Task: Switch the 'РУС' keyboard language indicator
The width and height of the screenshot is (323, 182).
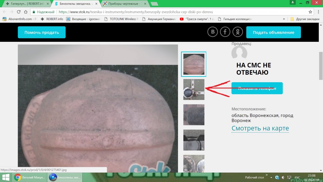Action: coord(297,177)
